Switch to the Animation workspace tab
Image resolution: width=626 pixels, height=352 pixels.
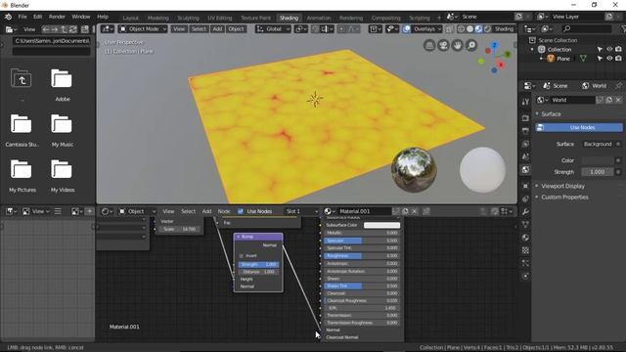(319, 18)
